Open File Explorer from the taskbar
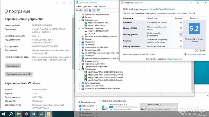This screenshot has height=117, width=209. pyautogui.click(x=19, y=114)
